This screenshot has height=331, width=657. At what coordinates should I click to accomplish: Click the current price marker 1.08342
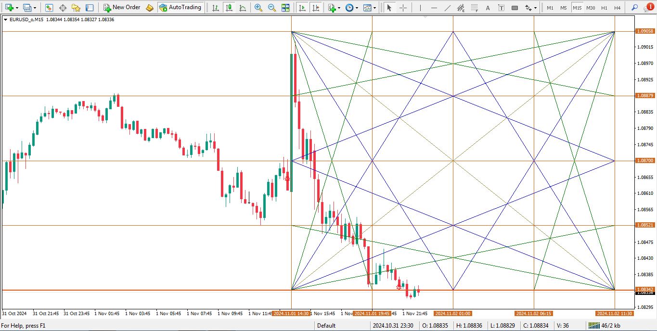click(645, 288)
